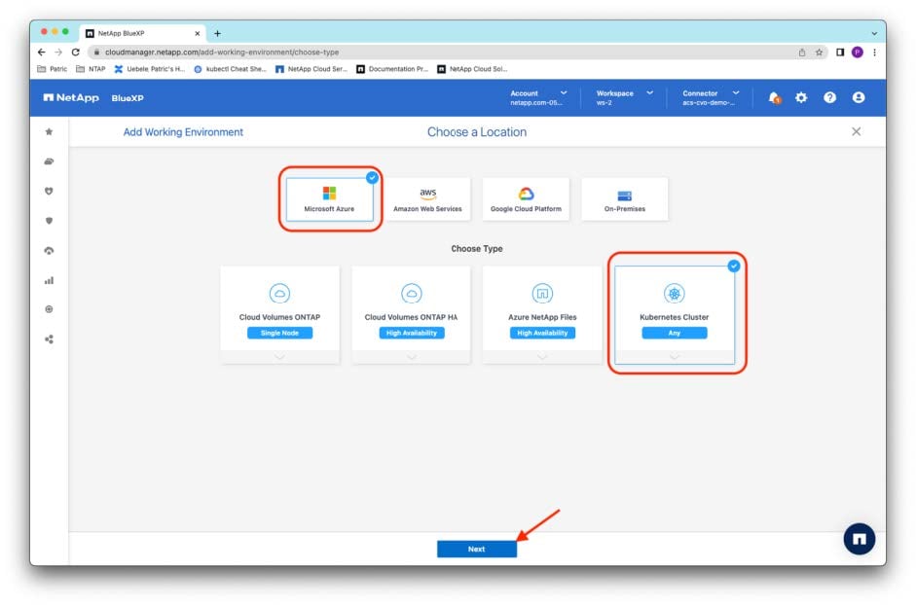
Task: Select the Microsoft Azure location card
Action: click(329, 199)
